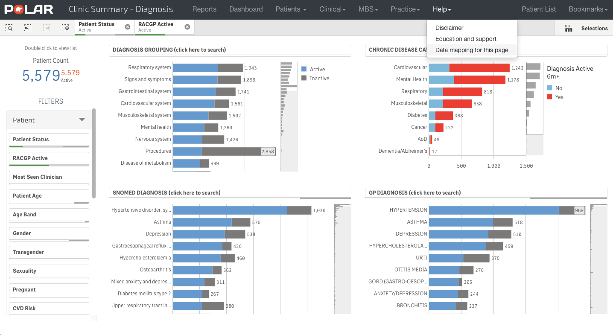The height and width of the screenshot is (335, 613).
Task: Step back to previous selection with undo arrow
Action: pos(27,27)
